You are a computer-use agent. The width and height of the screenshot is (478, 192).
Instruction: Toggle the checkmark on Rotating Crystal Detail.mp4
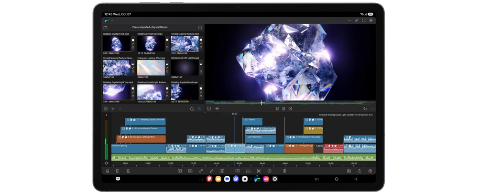coord(201,92)
